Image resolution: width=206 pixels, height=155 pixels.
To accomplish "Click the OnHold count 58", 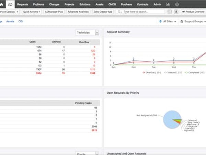I will point(64,69).
